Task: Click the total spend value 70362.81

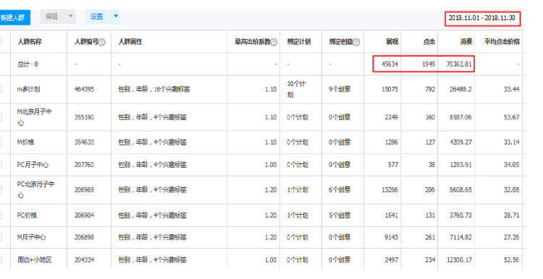Action: 459,64
